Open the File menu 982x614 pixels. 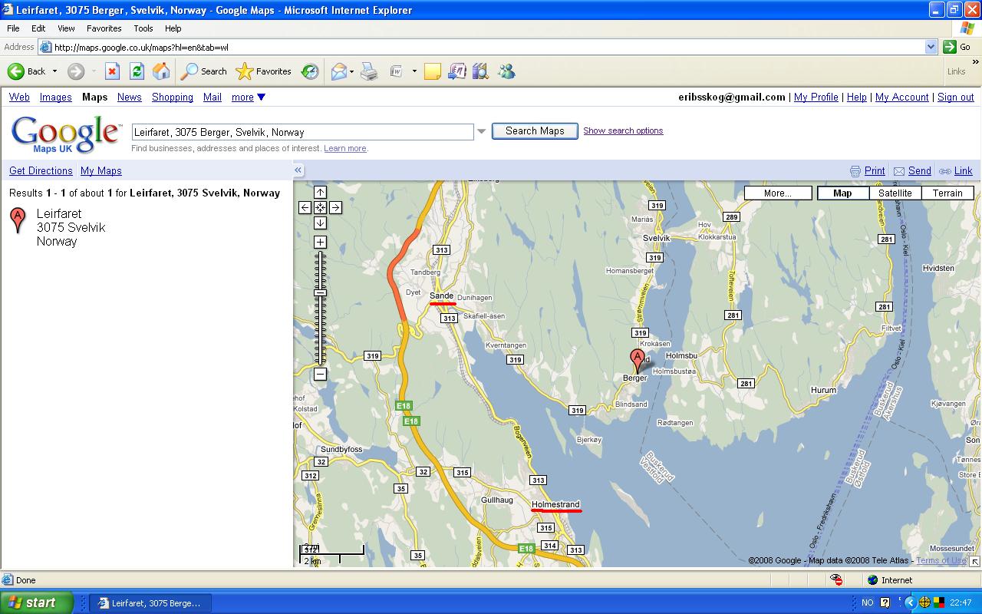(x=13, y=28)
